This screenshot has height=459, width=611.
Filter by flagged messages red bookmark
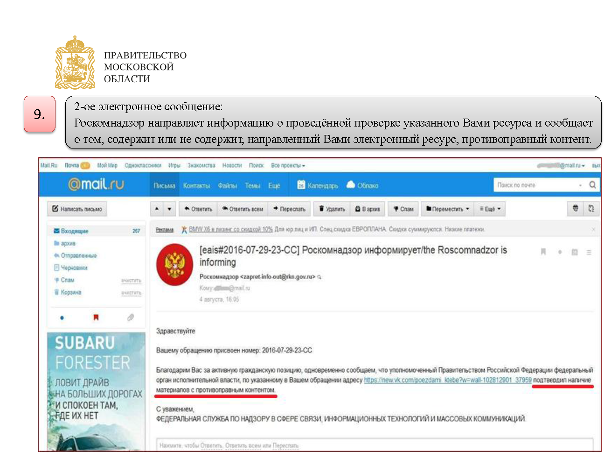[x=96, y=318]
